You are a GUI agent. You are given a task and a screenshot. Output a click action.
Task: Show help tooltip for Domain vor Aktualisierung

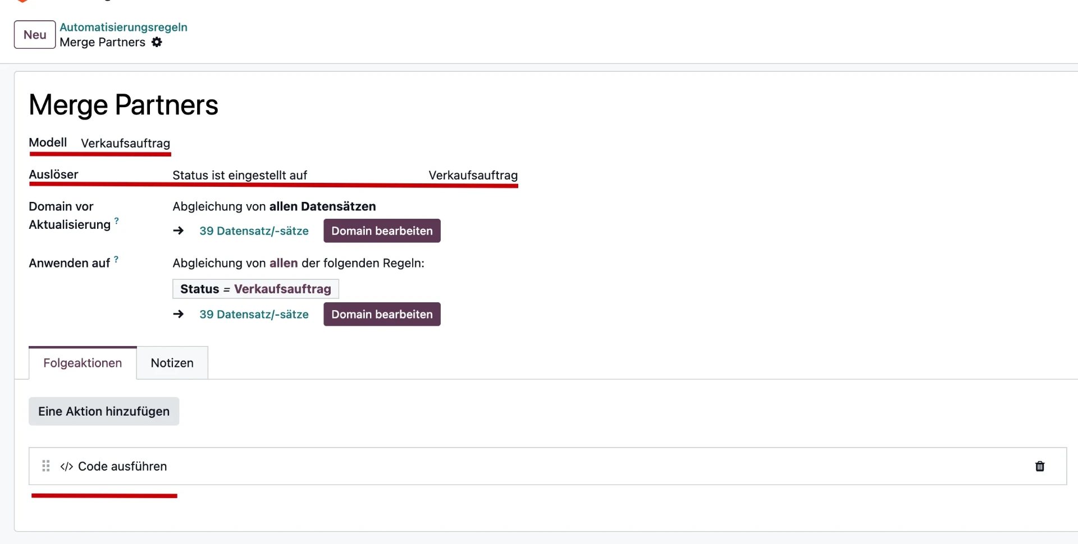pyautogui.click(x=116, y=221)
